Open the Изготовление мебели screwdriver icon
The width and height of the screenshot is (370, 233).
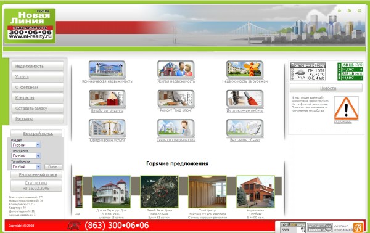point(245,99)
